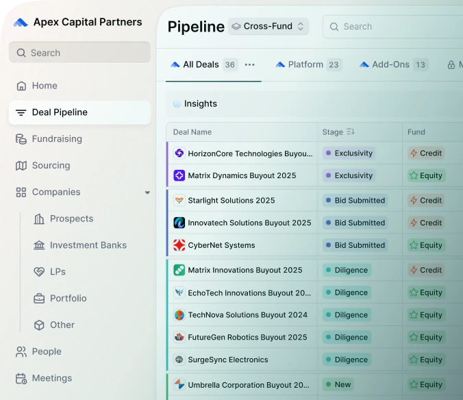Click the Other cube icon
Screen dimensions: 463x400
39,325
